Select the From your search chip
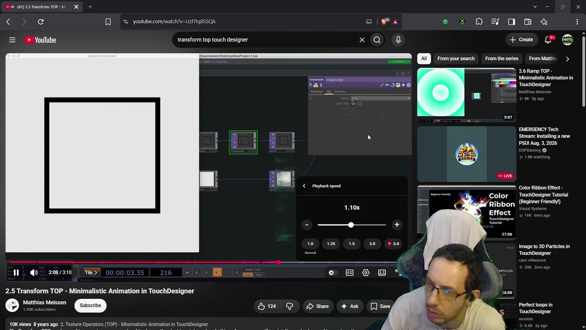 point(456,59)
